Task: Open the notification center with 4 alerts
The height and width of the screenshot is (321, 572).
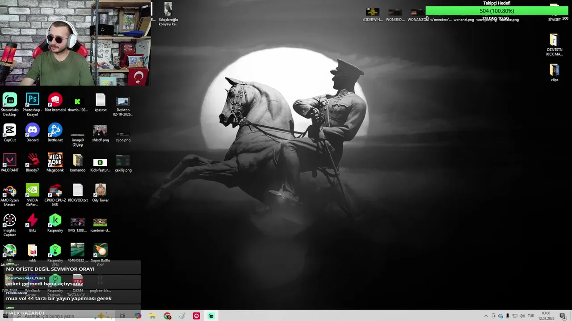Action: (x=563, y=316)
